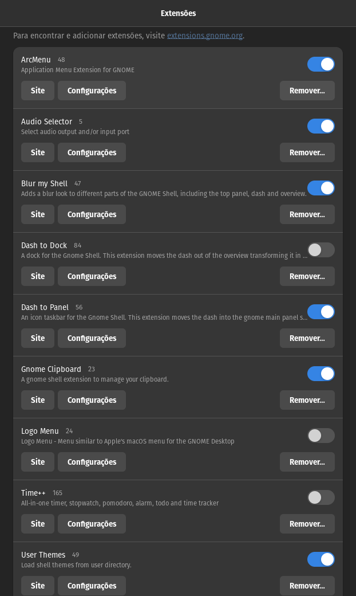The image size is (356, 596).
Task: Open the extensions.gnome.org link
Action: pos(204,36)
